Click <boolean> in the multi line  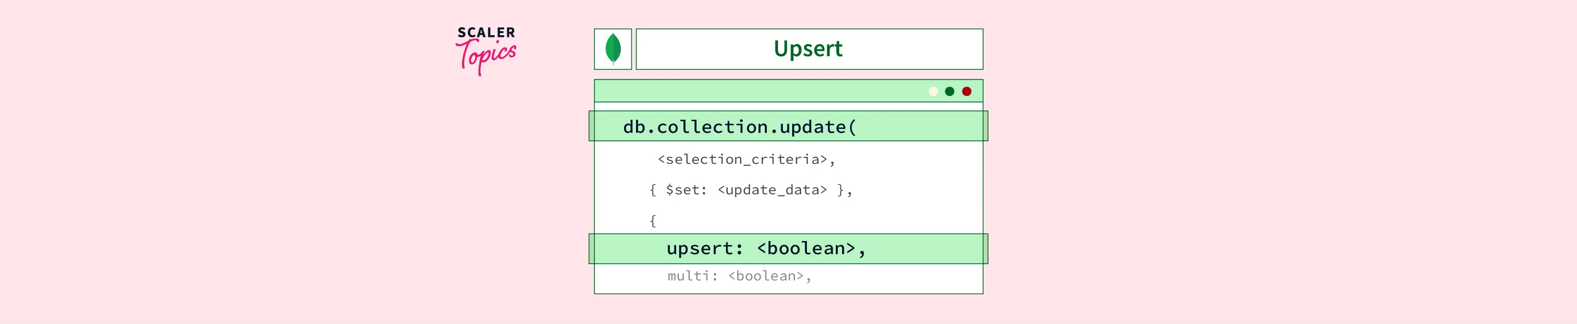point(765,276)
